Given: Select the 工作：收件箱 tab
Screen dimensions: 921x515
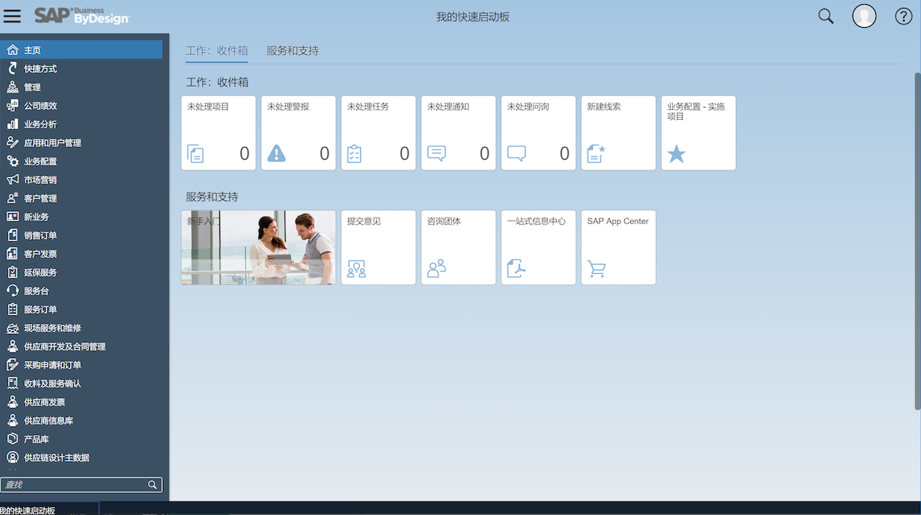Looking at the screenshot, I should (217, 51).
